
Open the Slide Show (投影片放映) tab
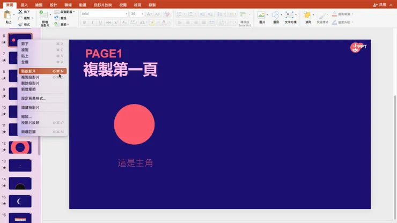(103, 5)
